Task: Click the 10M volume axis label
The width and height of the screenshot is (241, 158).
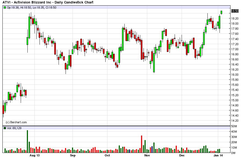Action: tap(234, 148)
